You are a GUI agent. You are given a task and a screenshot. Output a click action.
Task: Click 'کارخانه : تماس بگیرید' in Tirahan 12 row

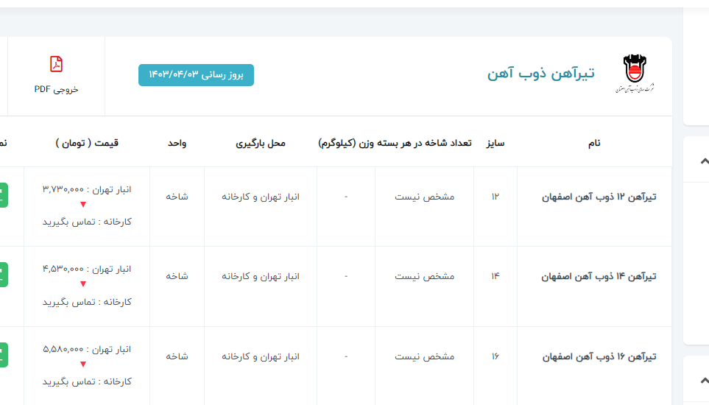coord(87,222)
